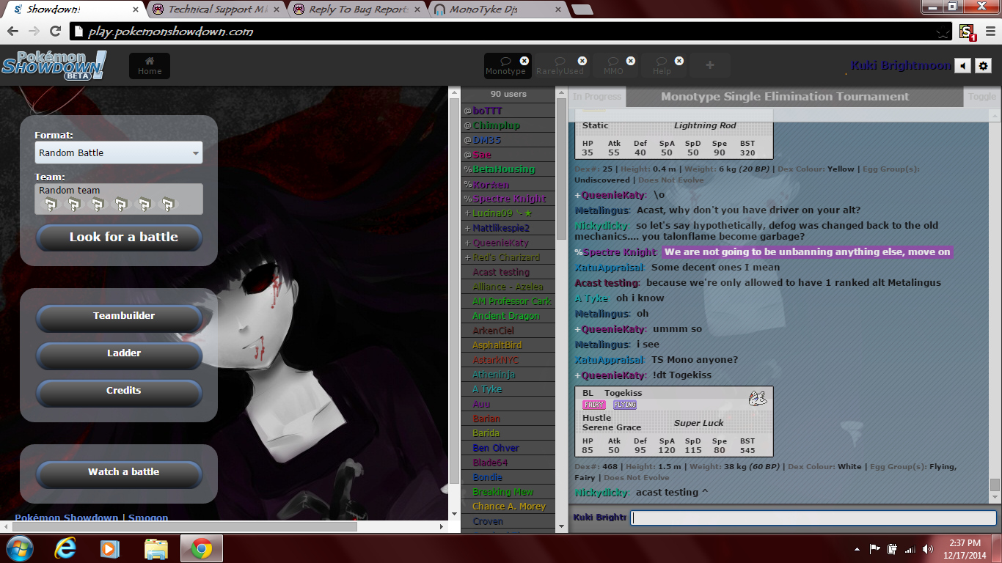The height and width of the screenshot is (563, 1002).
Task: Click the Fairy type badge for Togekiss
Action: tap(594, 405)
